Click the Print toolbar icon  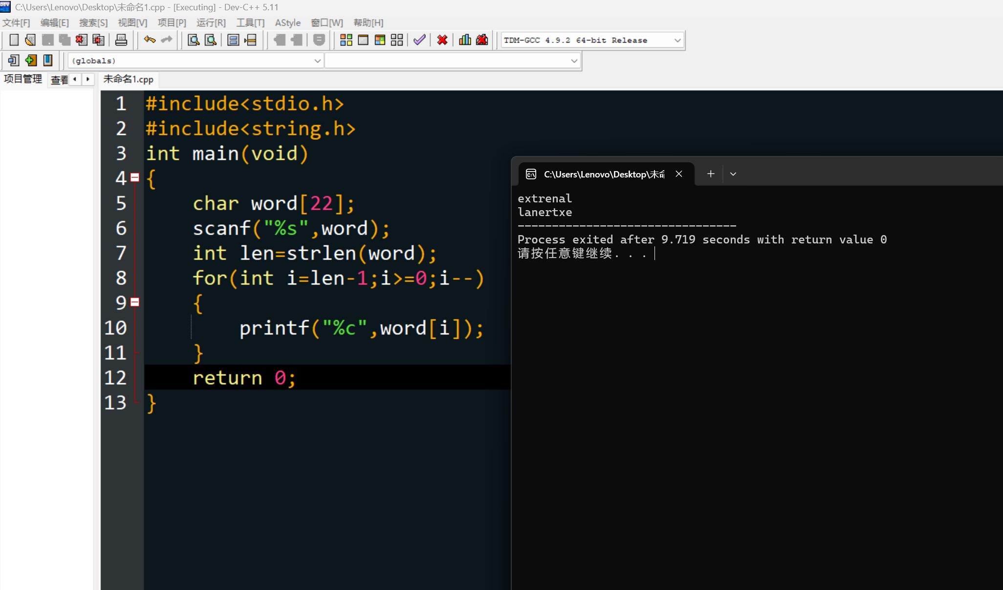pyautogui.click(x=121, y=40)
